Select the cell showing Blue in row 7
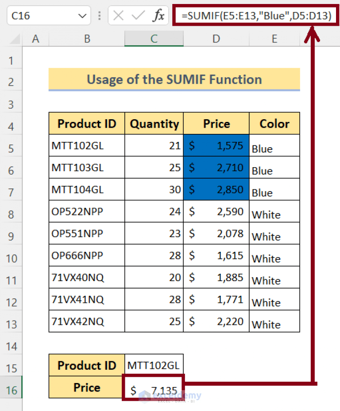The image size is (340, 411). tap(274, 189)
